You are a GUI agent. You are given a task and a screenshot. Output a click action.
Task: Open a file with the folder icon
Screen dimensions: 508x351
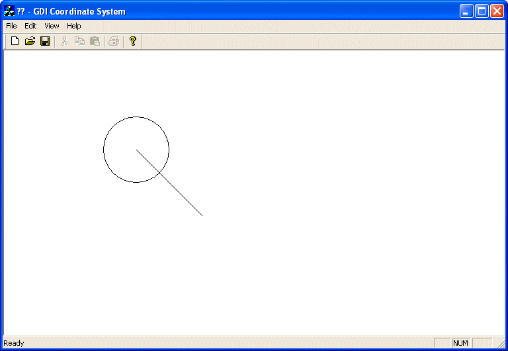point(30,41)
